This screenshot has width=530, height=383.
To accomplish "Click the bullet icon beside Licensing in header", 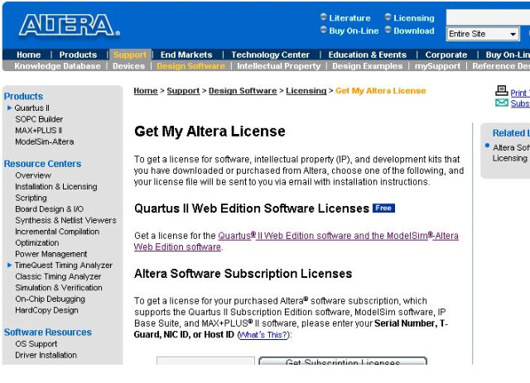I will pos(388,17).
